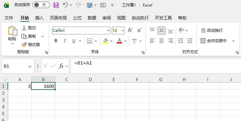Click the text orientation icon
Viewport: 241px width, 121px height.
pyautogui.click(x=182, y=30)
